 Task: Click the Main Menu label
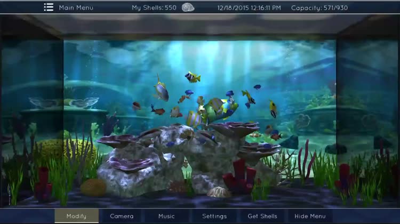pyautogui.click(x=76, y=7)
